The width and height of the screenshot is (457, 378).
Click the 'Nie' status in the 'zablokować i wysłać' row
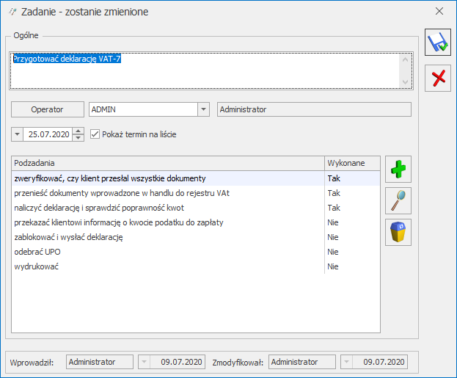pos(333,237)
